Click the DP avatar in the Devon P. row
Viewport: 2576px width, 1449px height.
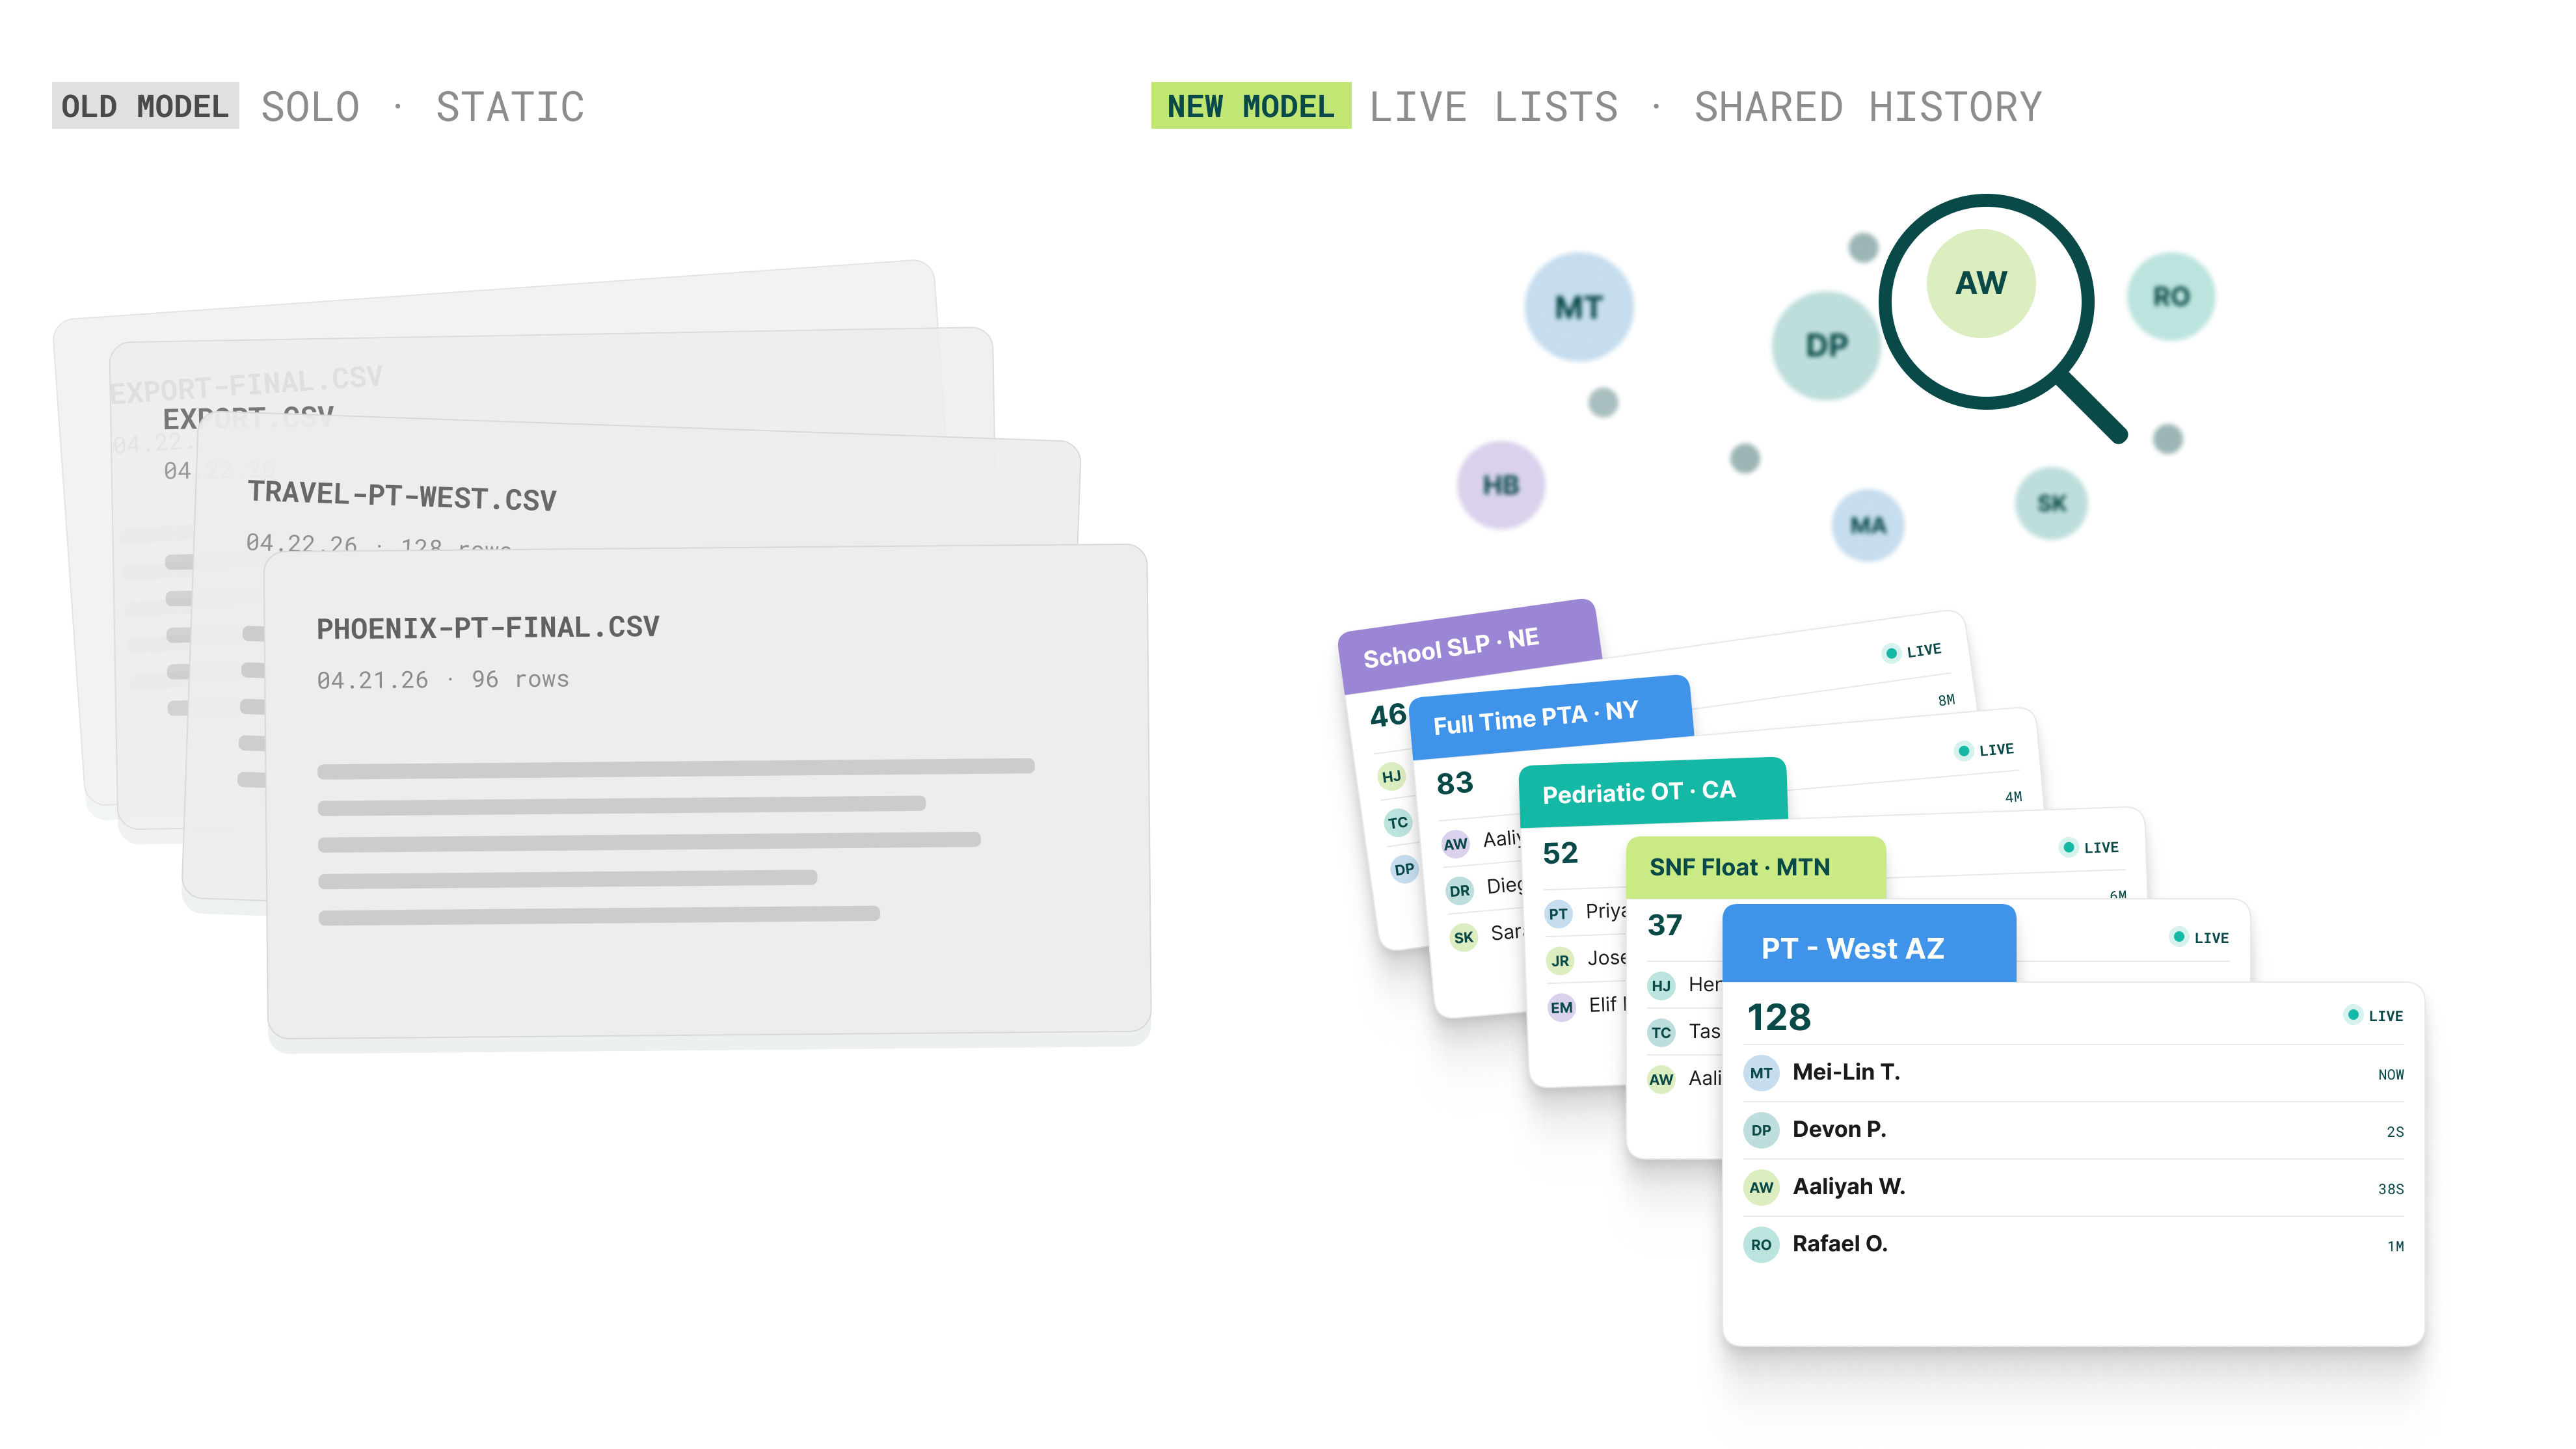click(1761, 1130)
